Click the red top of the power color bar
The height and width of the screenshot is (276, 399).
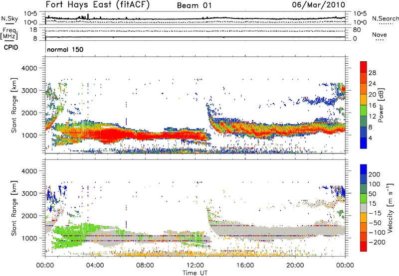pos(364,67)
